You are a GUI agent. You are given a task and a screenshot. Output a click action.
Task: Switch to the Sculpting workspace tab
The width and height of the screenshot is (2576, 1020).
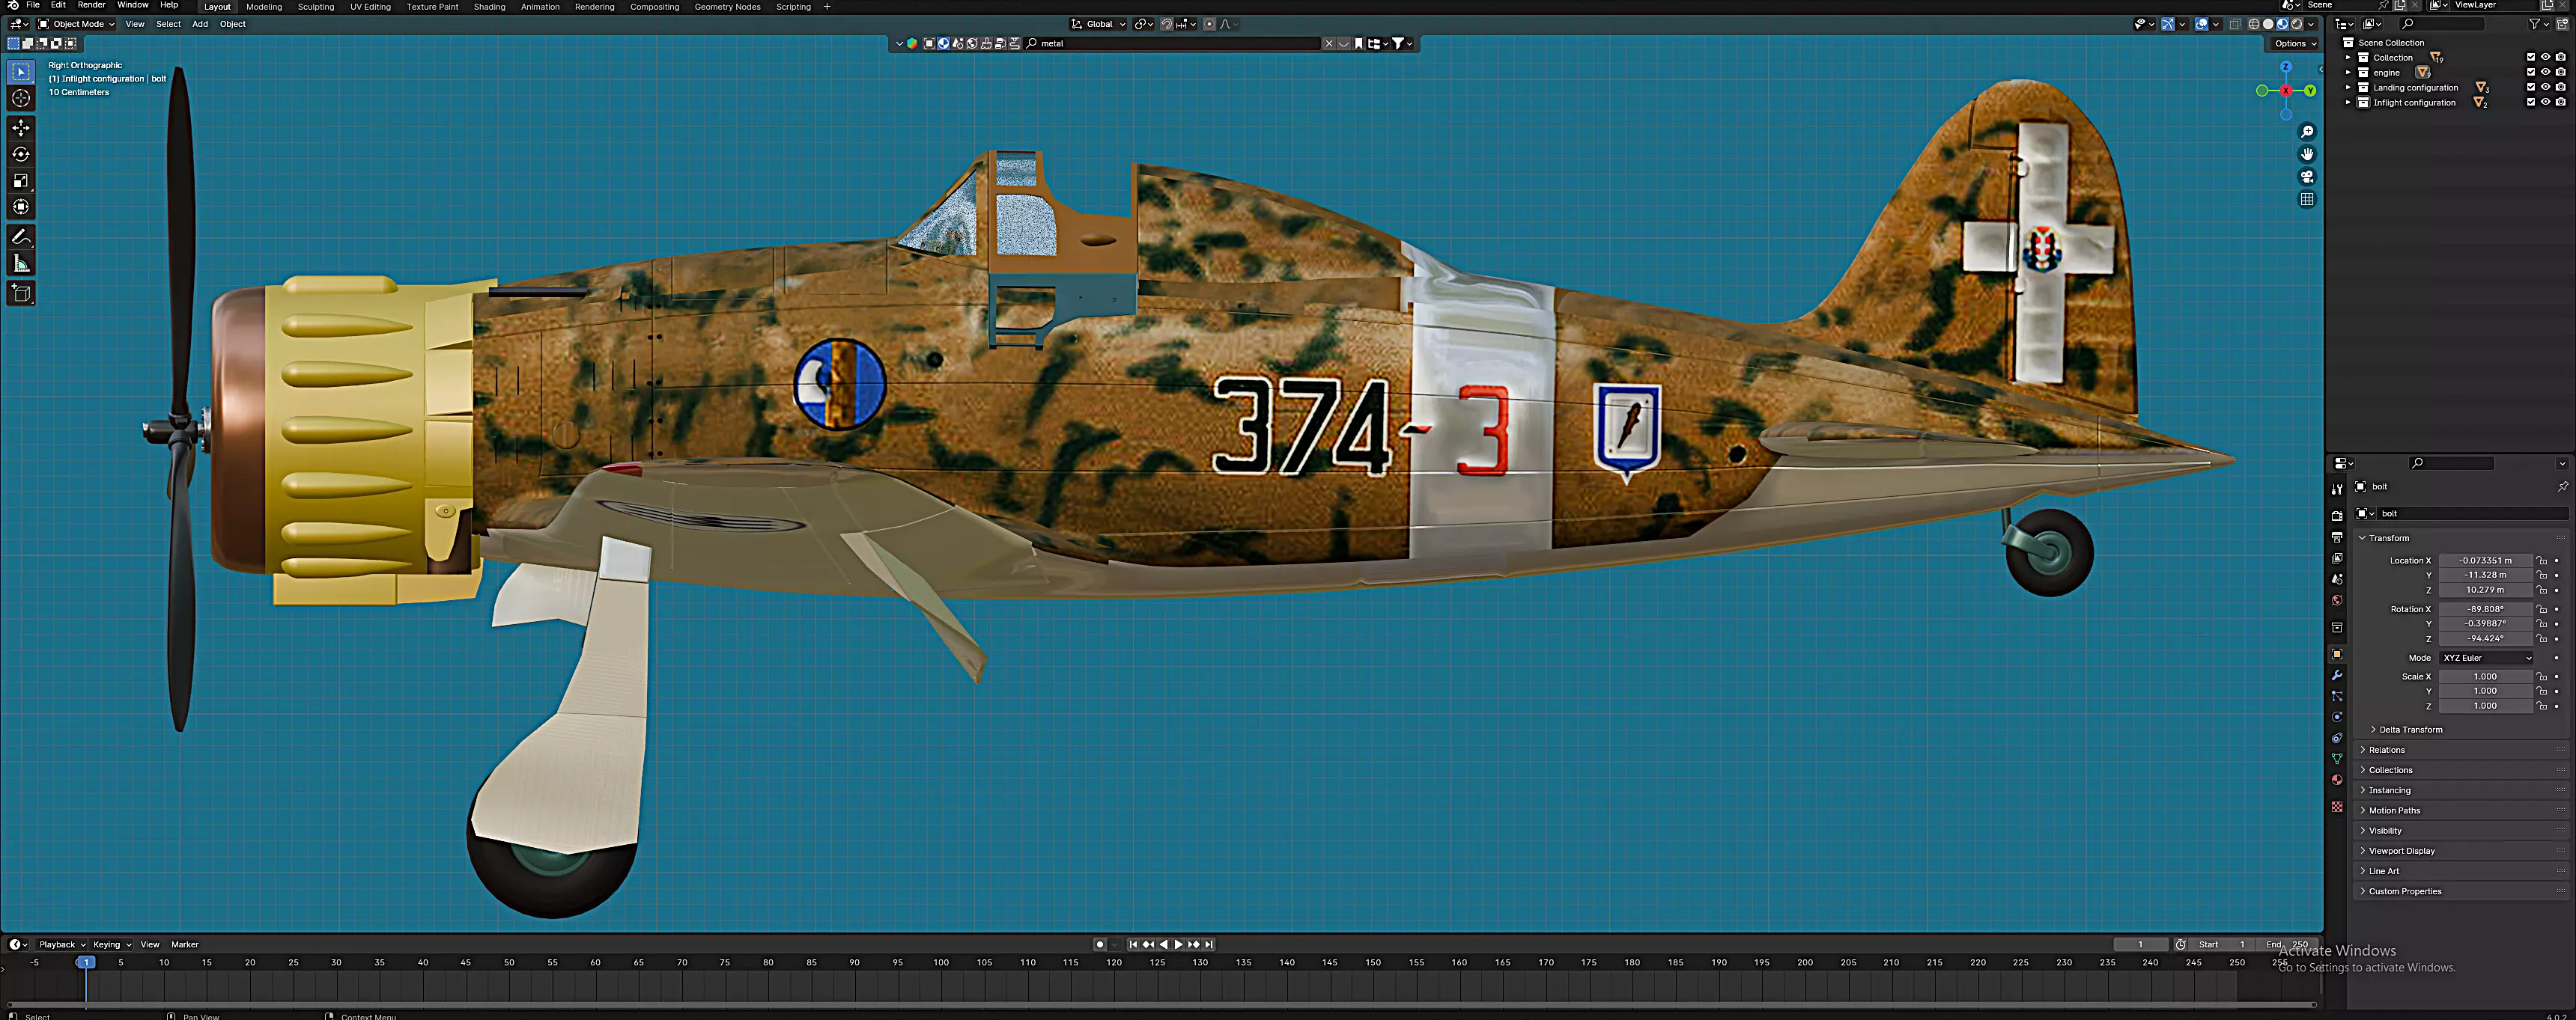[x=316, y=7]
